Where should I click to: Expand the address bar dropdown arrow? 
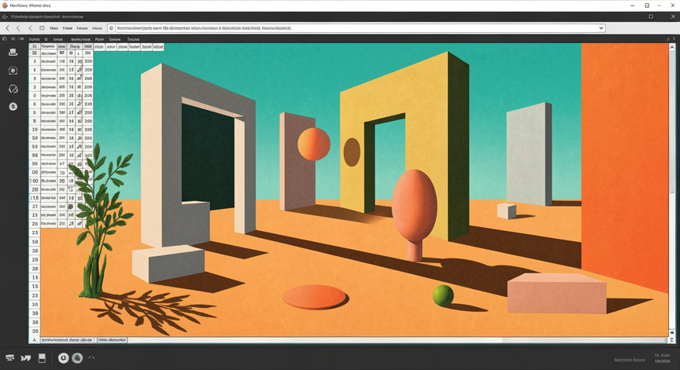pos(601,28)
